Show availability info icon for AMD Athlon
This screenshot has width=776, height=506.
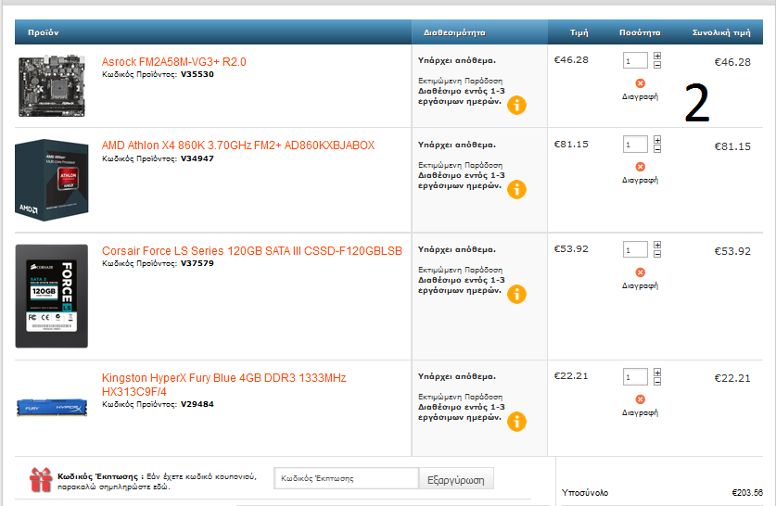click(x=516, y=189)
